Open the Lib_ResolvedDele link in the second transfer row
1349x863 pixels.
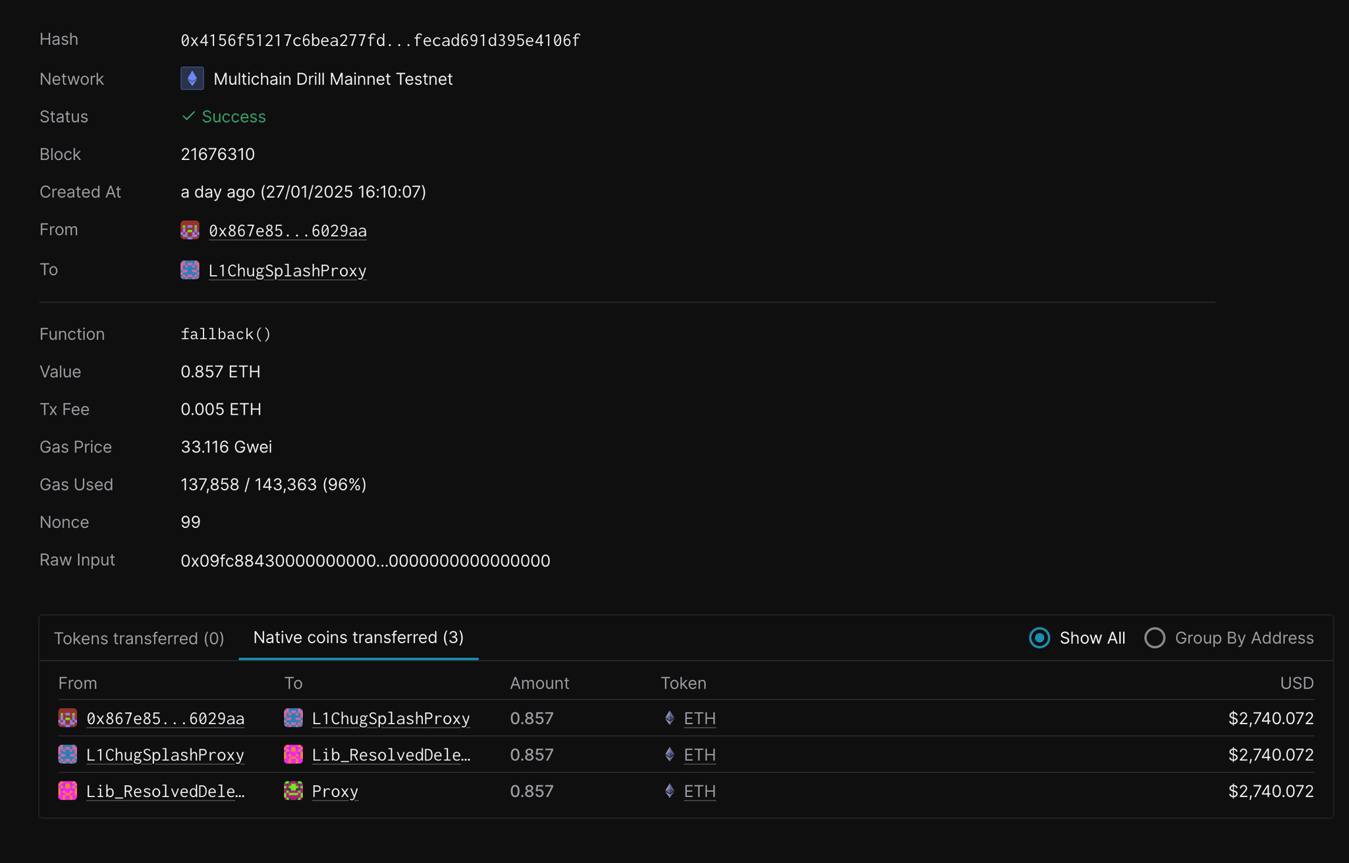(391, 754)
